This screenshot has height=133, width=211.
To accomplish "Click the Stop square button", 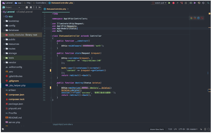I will [x=186, y=3].
